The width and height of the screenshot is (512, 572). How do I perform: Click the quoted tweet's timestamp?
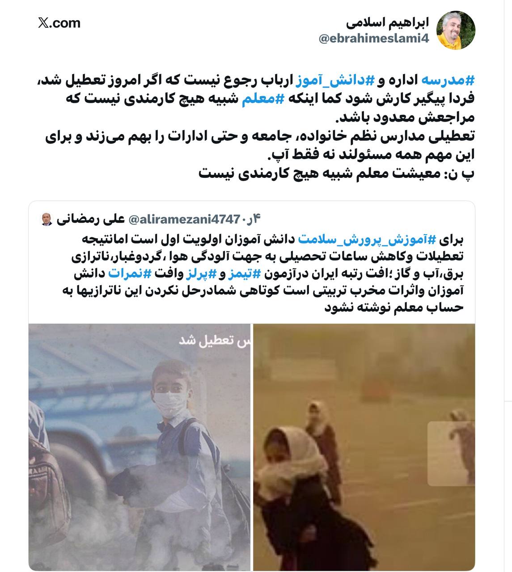click(251, 219)
